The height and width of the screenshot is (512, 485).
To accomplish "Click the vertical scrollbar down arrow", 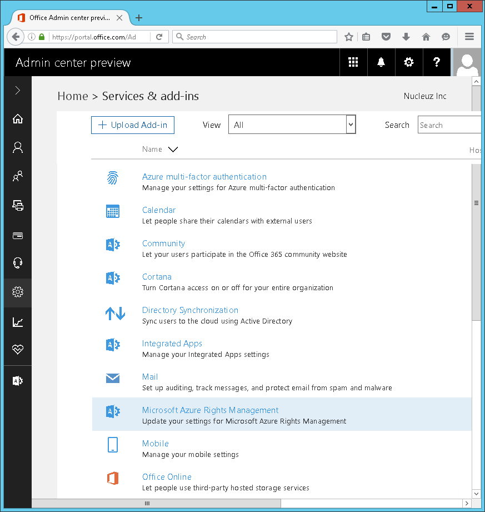I will [x=477, y=494].
